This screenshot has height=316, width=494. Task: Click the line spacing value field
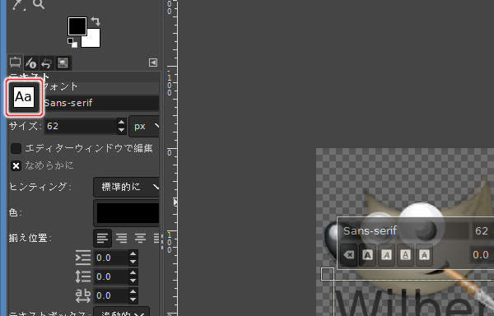pyautogui.click(x=111, y=276)
